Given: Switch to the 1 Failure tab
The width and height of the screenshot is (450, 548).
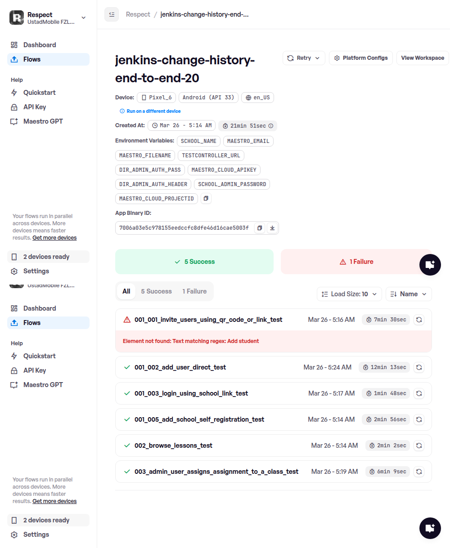Looking at the screenshot, I should 194,291.
